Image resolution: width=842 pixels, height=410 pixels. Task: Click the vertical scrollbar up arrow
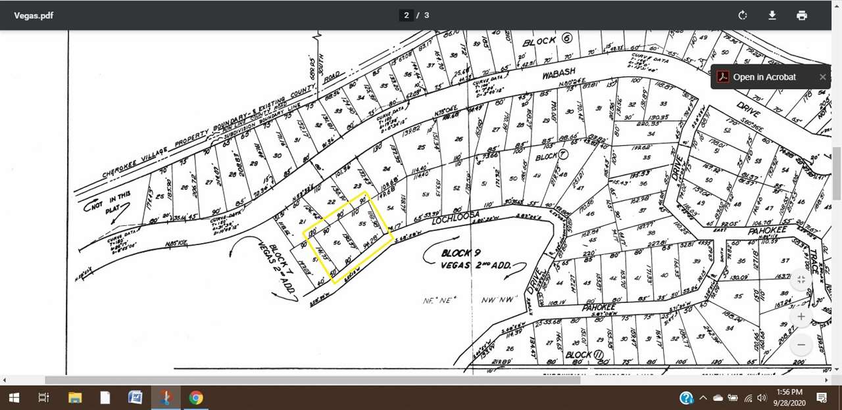[837, 35]
